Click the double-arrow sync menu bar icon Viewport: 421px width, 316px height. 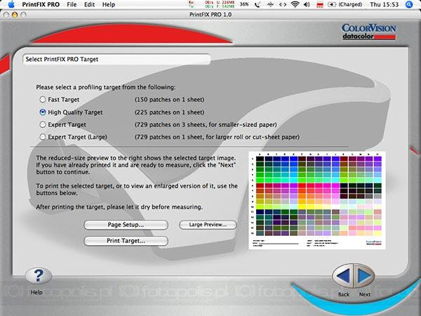coord(283,4)
